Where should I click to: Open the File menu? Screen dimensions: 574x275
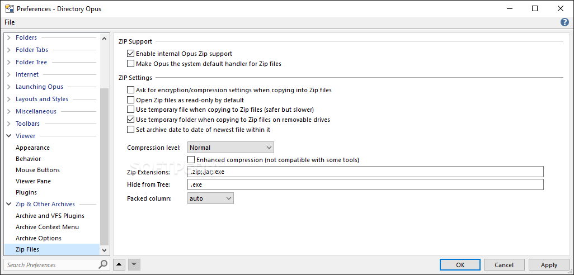10,22
